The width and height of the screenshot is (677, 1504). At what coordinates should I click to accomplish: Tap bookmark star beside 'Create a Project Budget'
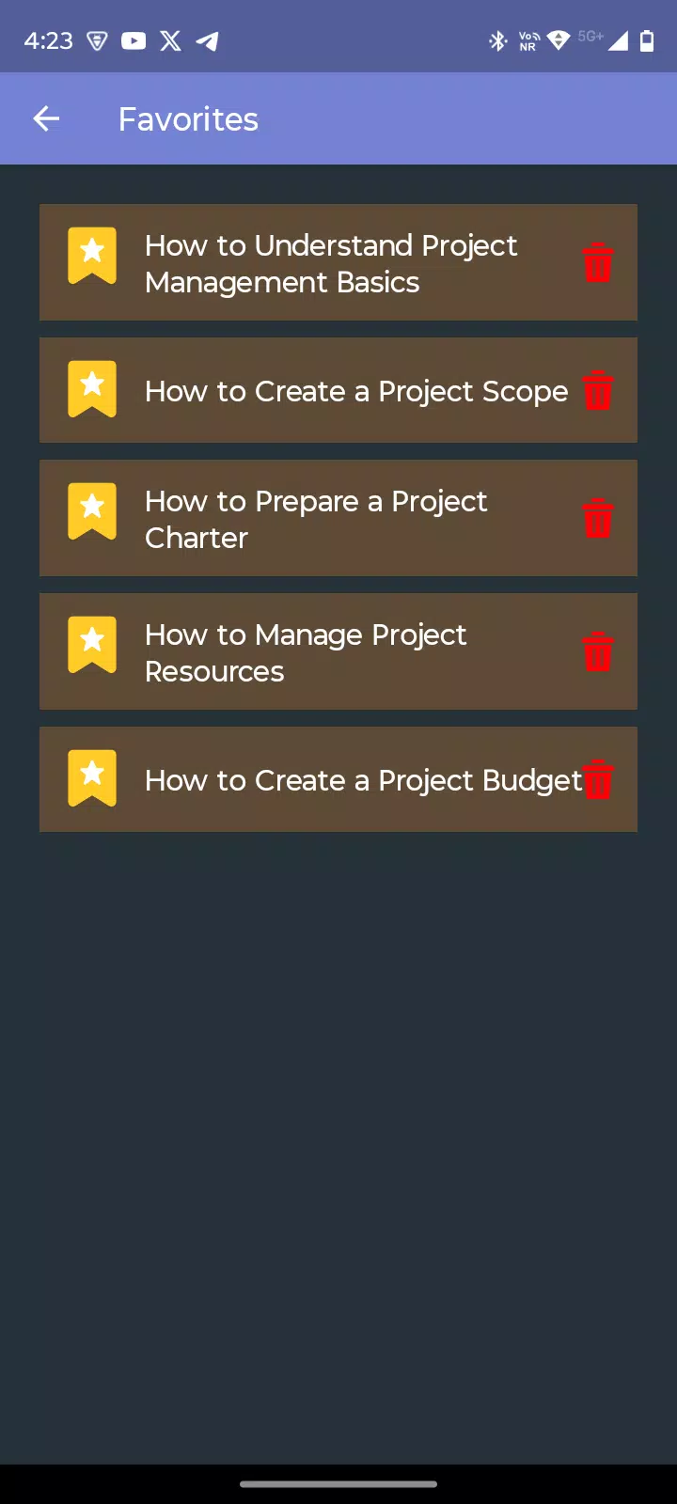click(x=92, y=777)
